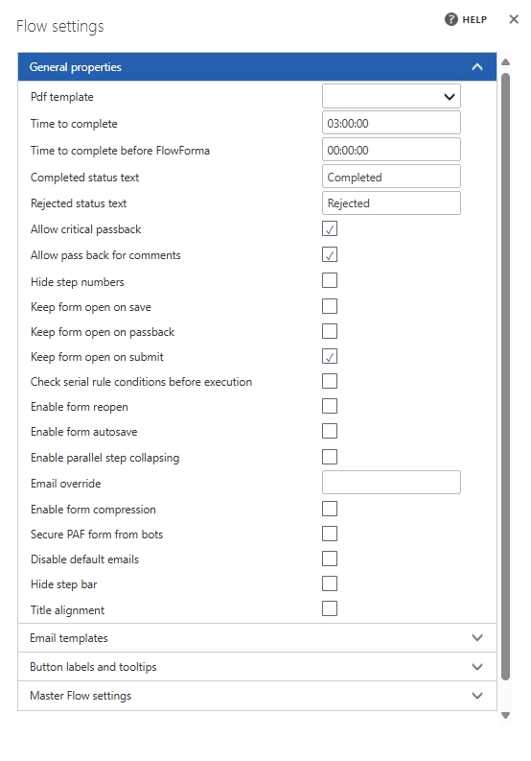Image resolution: width=531 pixels, height=761 pixels.
Task: Click the scrollbar down arrow
Action: 505,715
